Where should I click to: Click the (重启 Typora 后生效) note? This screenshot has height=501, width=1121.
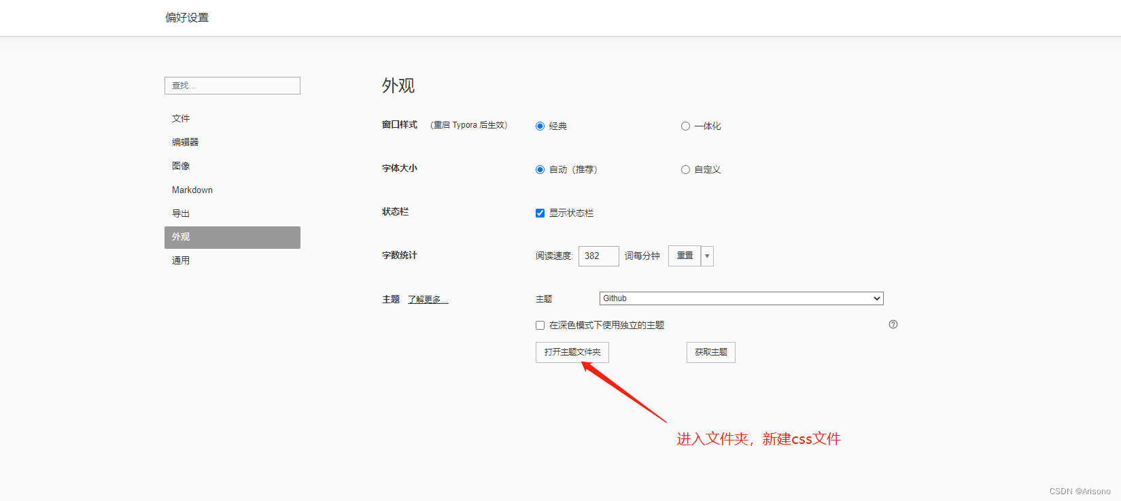tap(469, 125)
